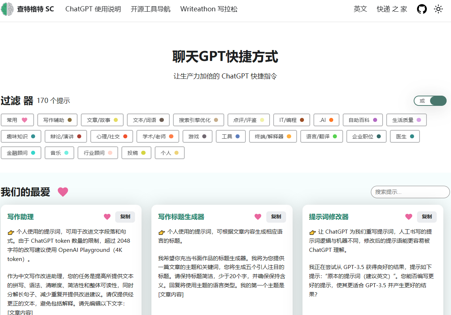Open the 写作助理 card title

20,217
